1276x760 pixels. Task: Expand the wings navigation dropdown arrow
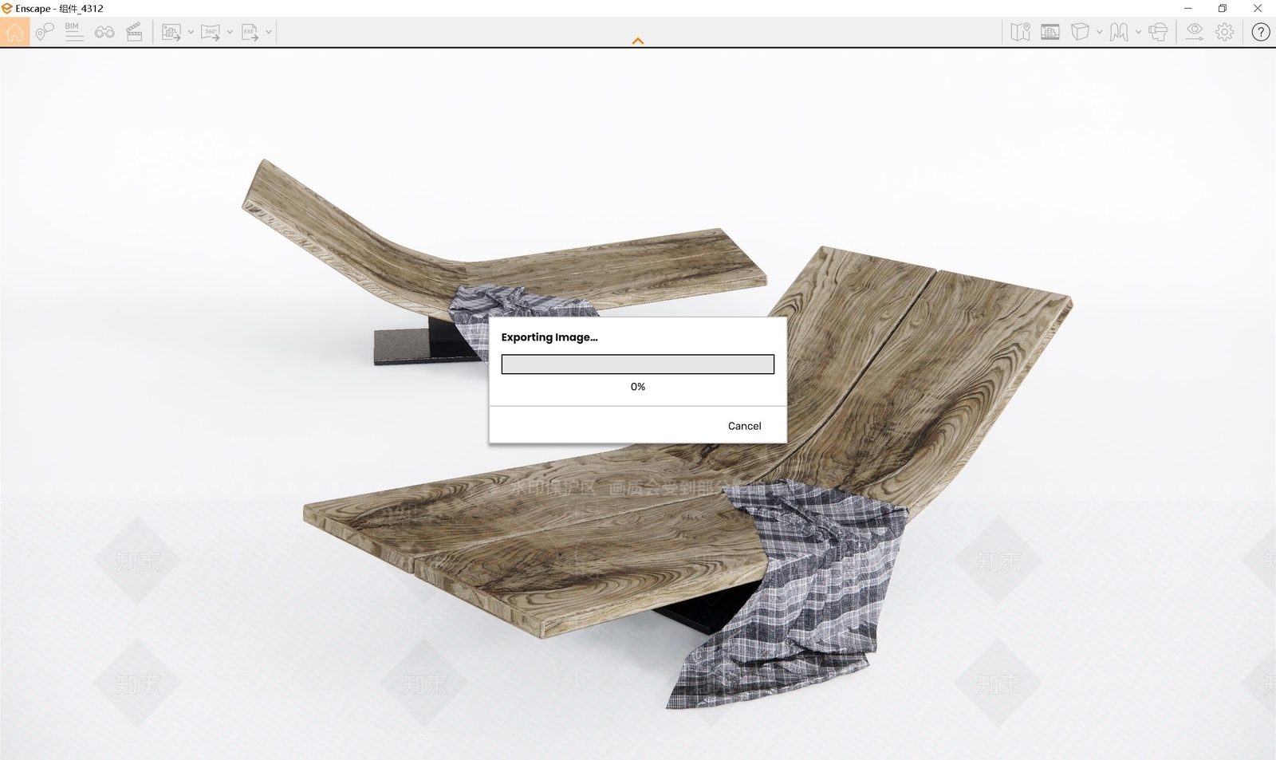1138,32
